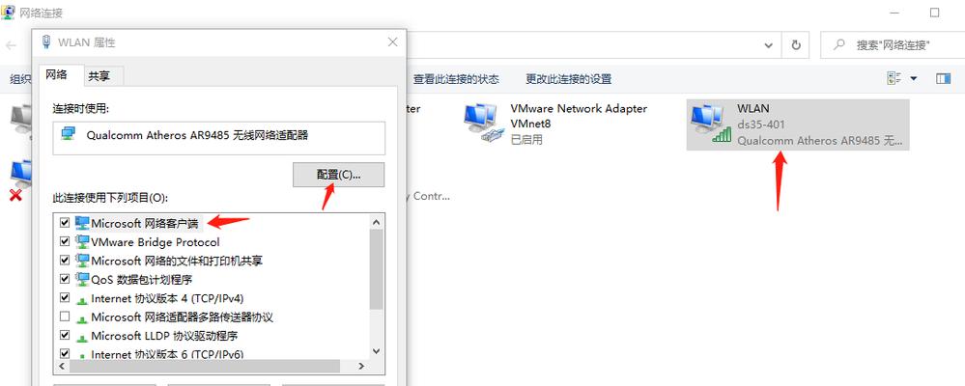Select the Qualcomm Atheros adapter icon in dialog
Viewport: 965px width, 386px height.
click(x=69, y=134)
